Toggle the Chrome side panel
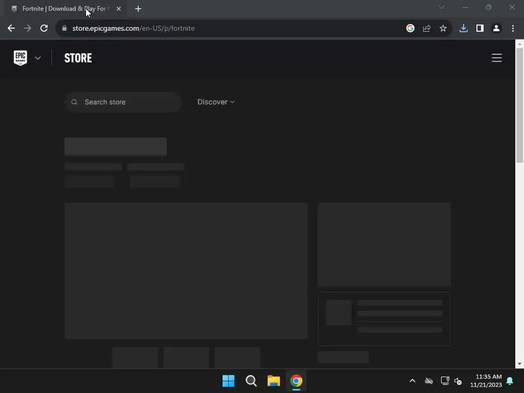The image size is (524, 393). click(479, 29)
